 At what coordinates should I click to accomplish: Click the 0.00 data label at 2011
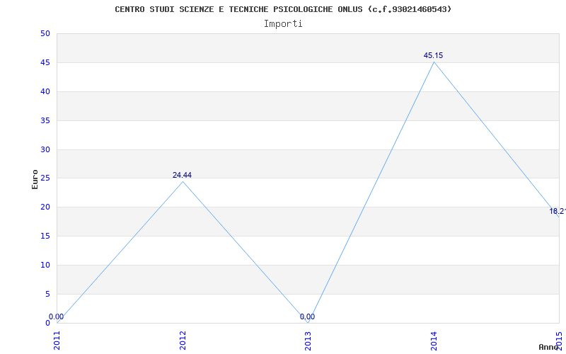(x=57, y=316)
